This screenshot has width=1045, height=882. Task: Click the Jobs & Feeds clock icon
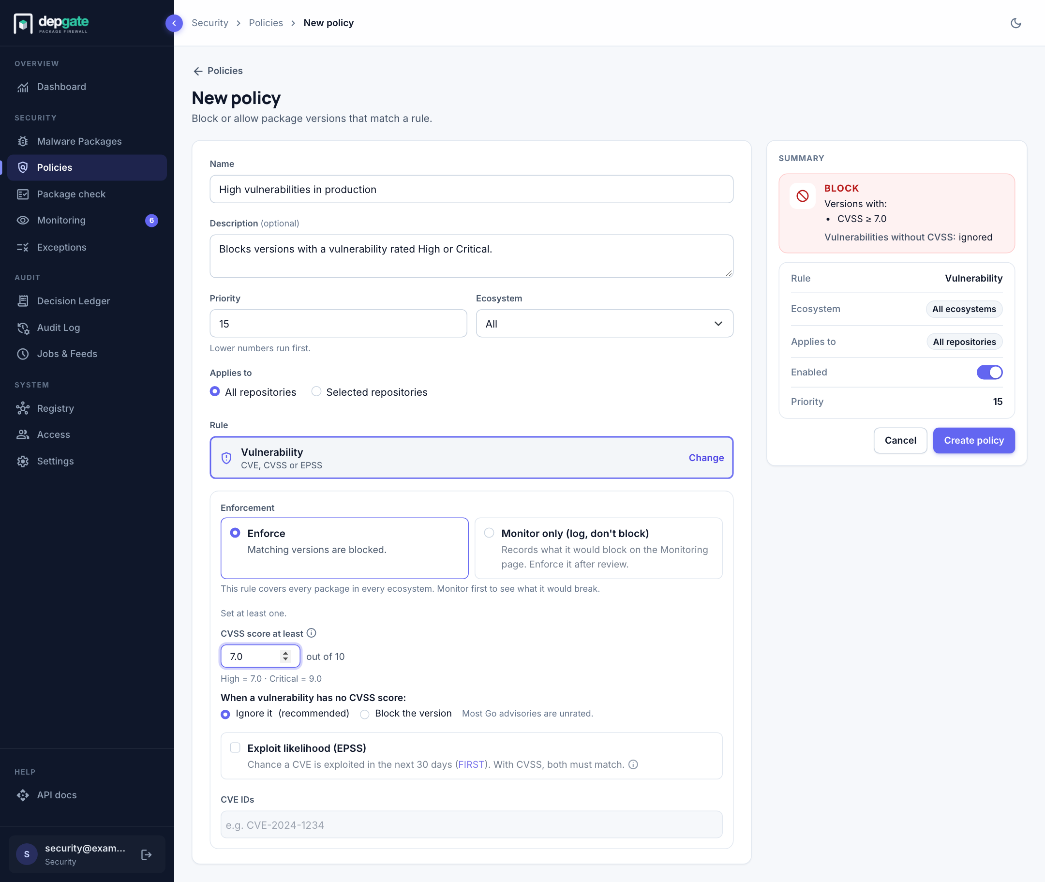(x=23, y=354)
